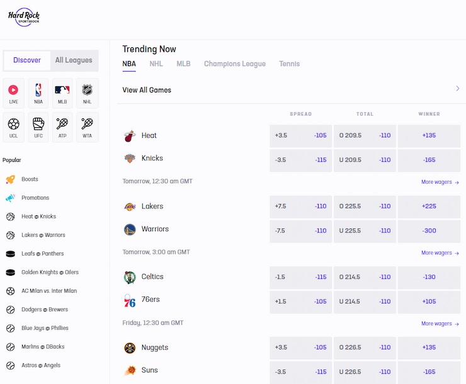Screen dimensions: 466x384
Task: Select the MLB trending tab
Action: (183, 64)
